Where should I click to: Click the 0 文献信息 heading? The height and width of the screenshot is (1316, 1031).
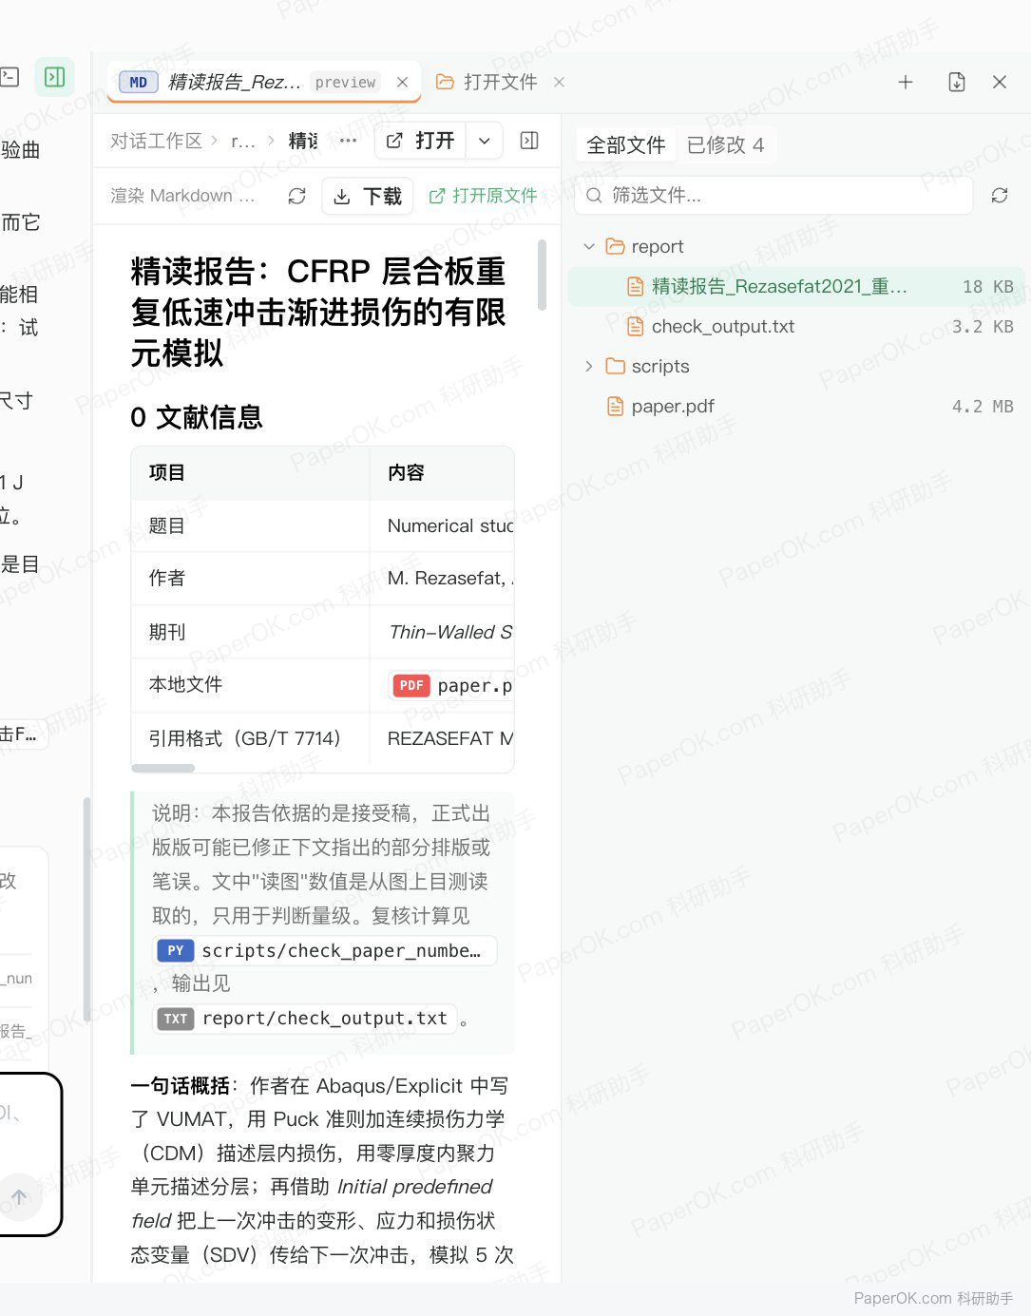point(197,417)
